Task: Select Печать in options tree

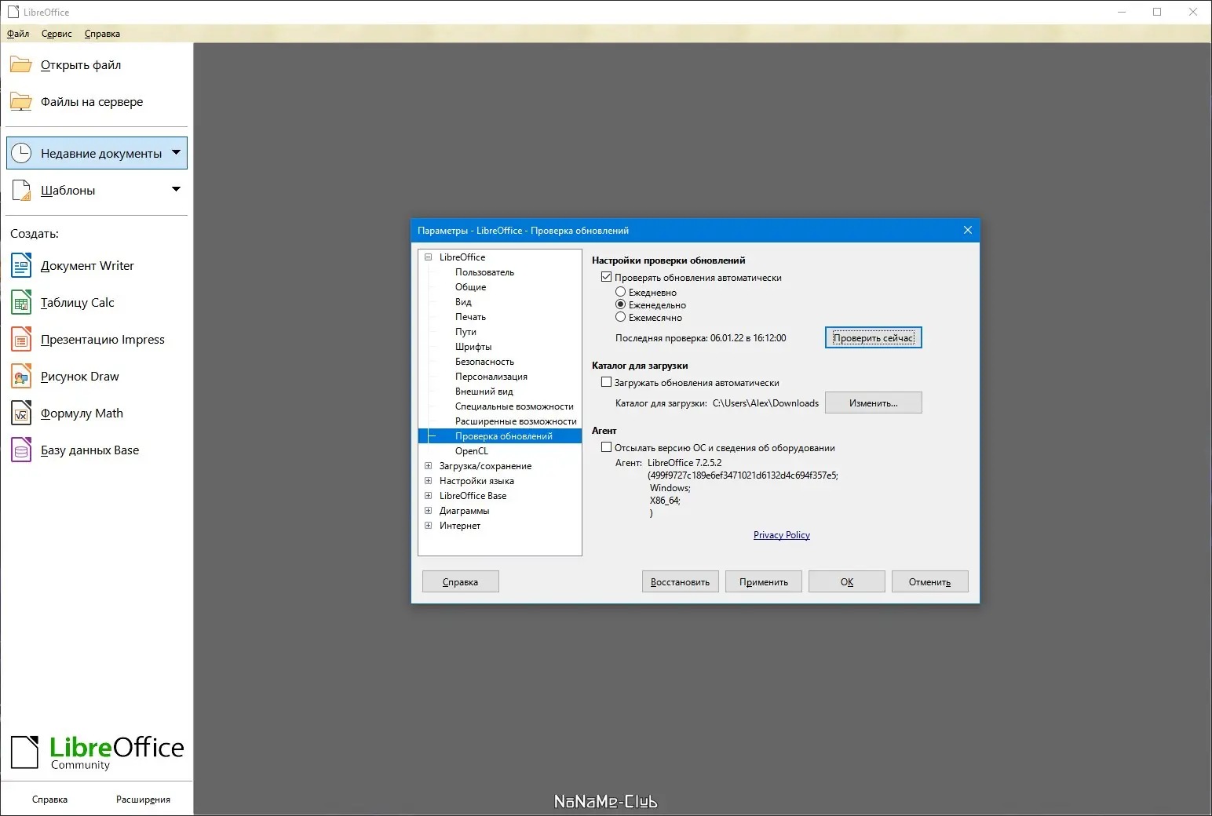Action: coord(470,316)
